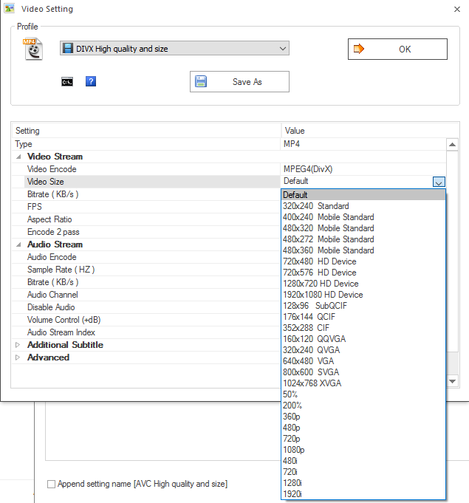The width and height of the screenshot is (469, 503).
Task: Click settings list scroll down arrow
Action: (x=452, y=381)
